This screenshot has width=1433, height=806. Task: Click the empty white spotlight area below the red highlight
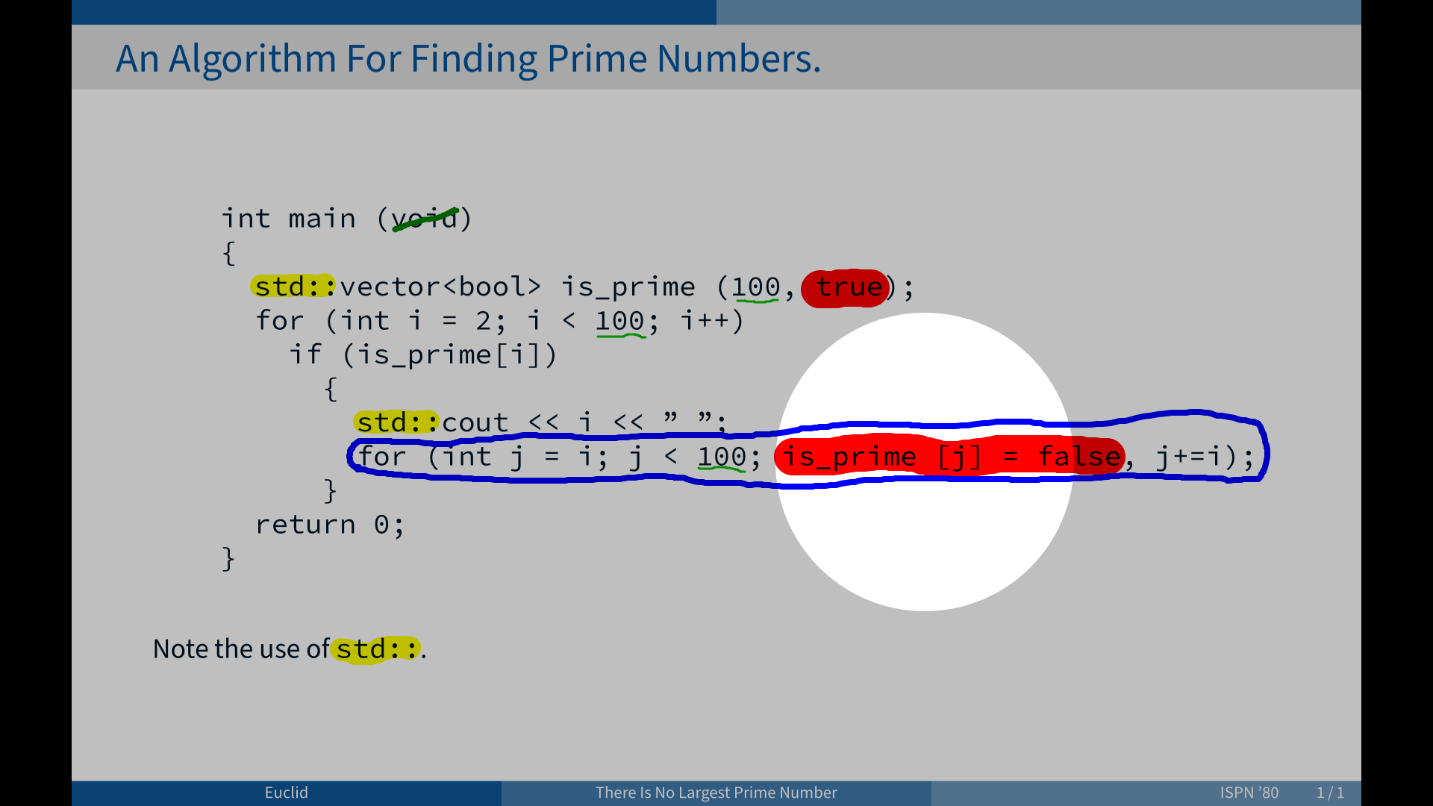click(x=924, y=545)
